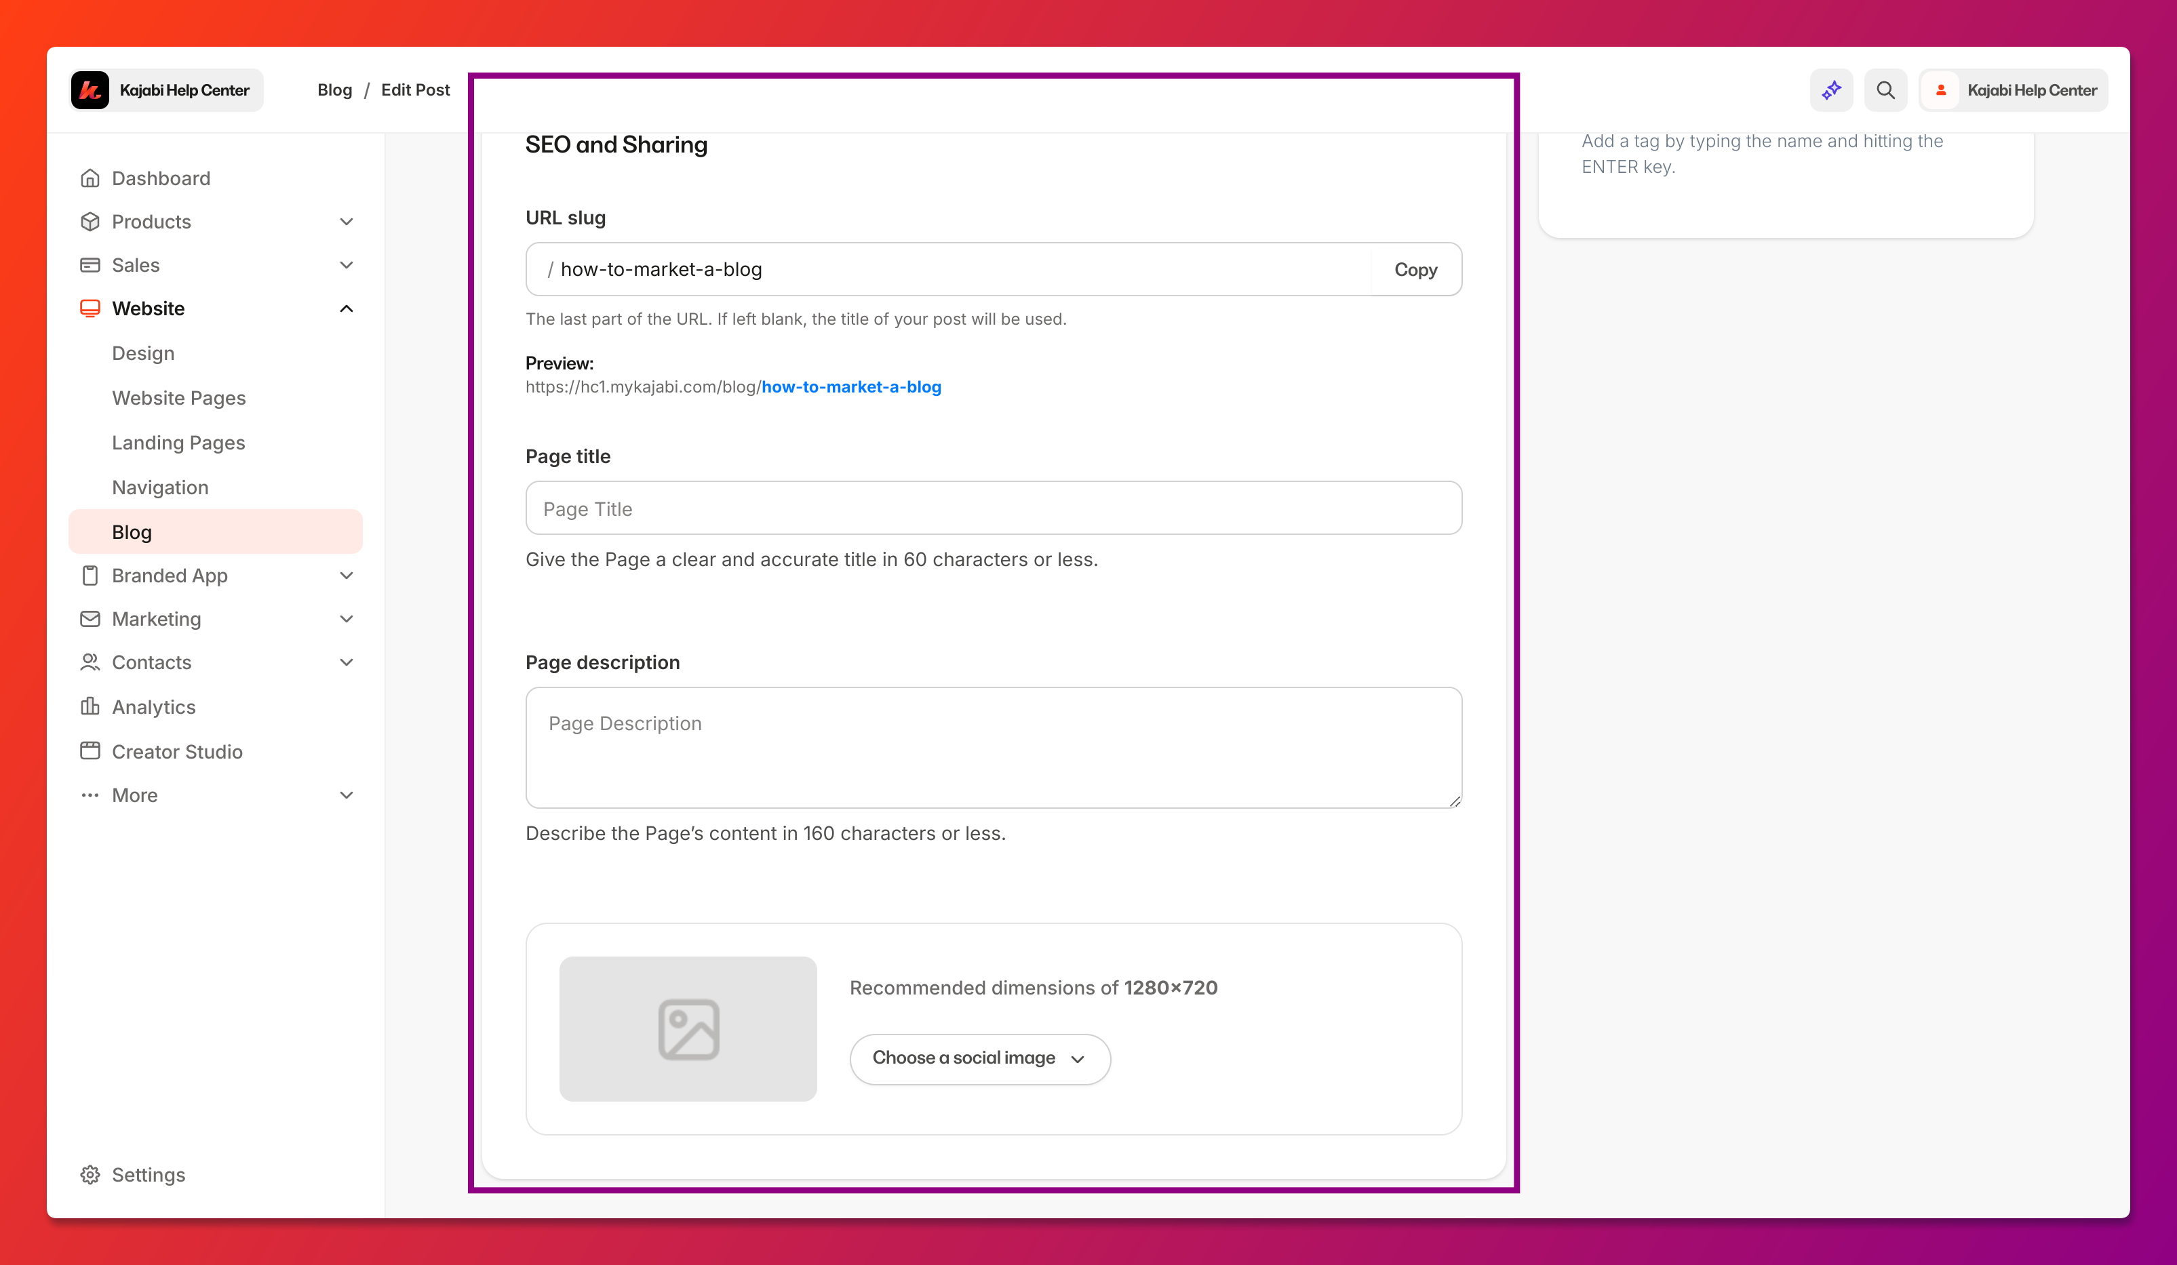Click the Kajabi Help Center site button

pos(166,89)
